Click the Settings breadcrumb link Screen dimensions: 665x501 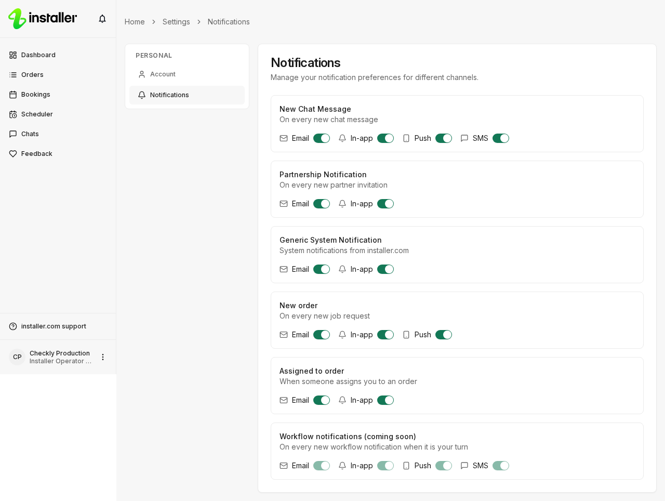pos(176,22)
